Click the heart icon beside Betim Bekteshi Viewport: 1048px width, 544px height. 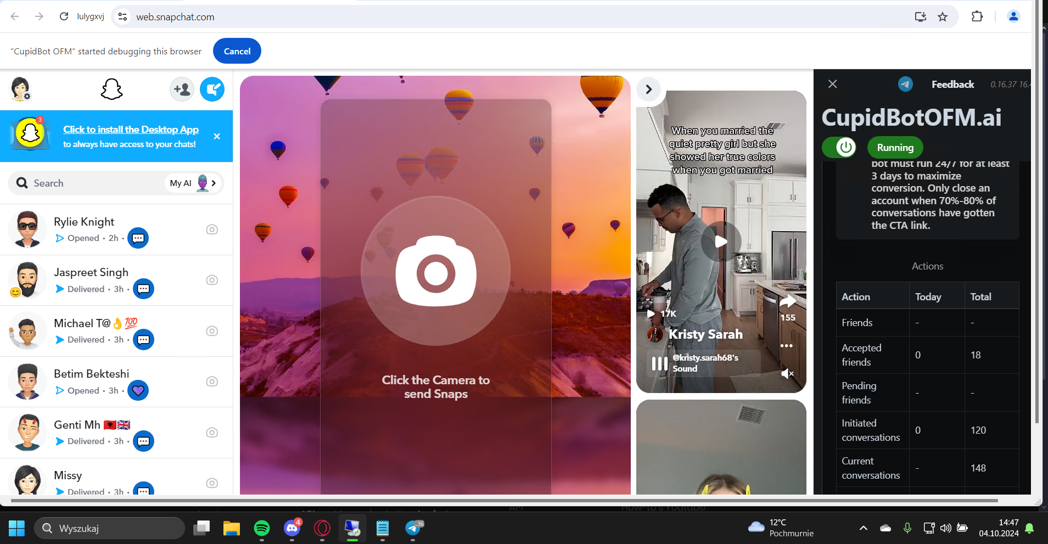[138, 390]
